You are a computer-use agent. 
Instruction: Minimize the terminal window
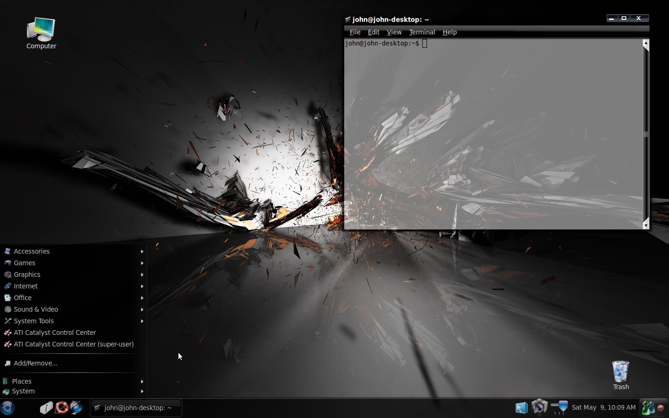pos(611,18)
